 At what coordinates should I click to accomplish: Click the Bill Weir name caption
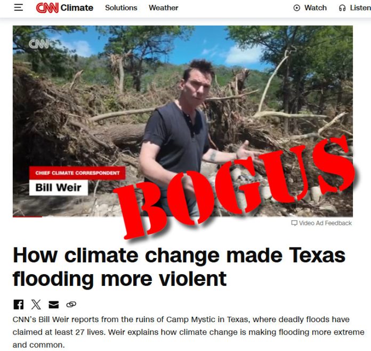tap(59, 188)
